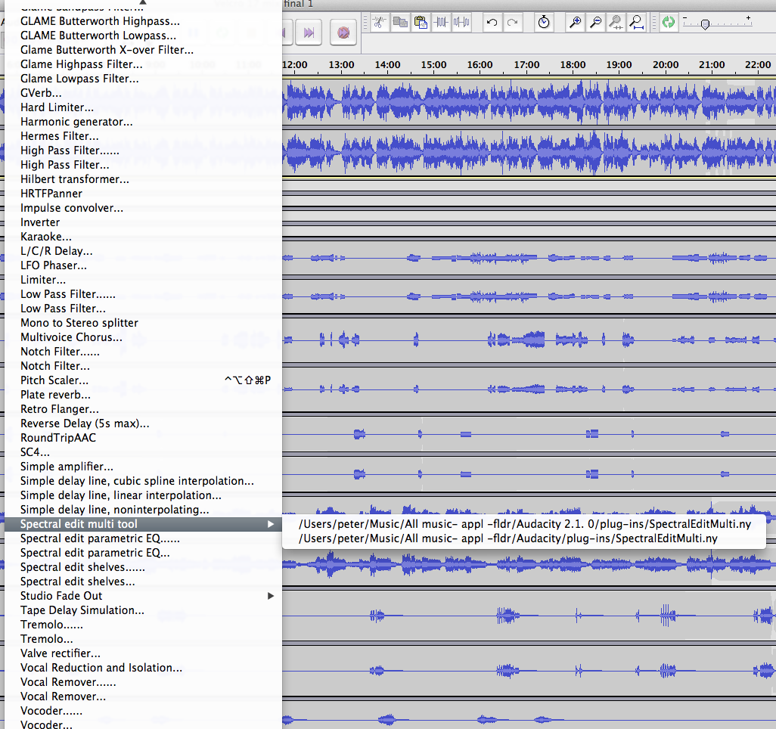Choose Glame Lowpass Filter from the menu
776x729 pixels.
pyautogui.click(x=143, y=79)
